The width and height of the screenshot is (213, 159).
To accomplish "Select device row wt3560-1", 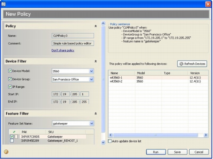I will 158,78.
